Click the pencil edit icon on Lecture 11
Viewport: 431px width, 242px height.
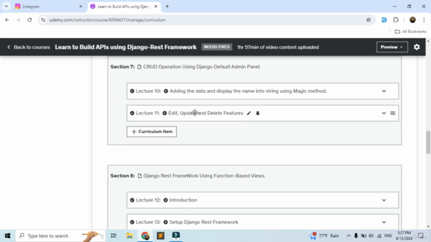click(248, 113)
